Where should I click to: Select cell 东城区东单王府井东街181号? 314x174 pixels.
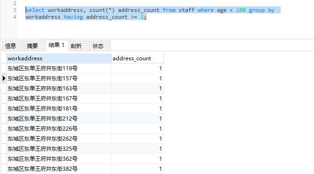click(59, 109)
